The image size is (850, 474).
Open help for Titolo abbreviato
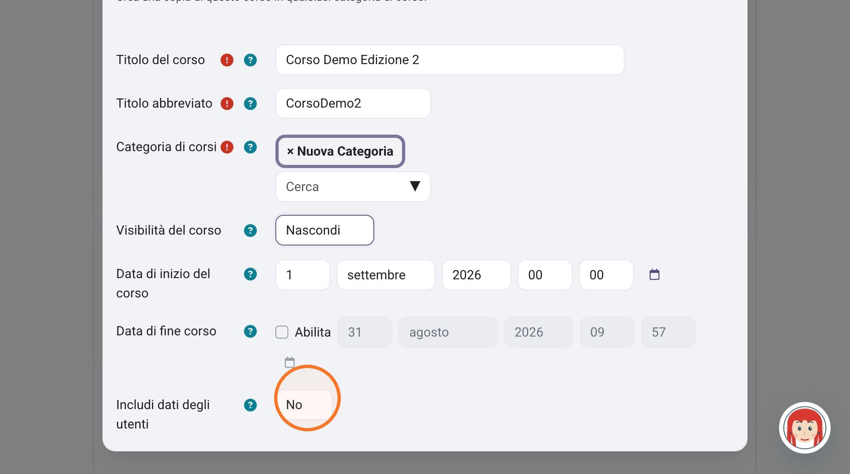pyautogui.click(x=250, y=104)
